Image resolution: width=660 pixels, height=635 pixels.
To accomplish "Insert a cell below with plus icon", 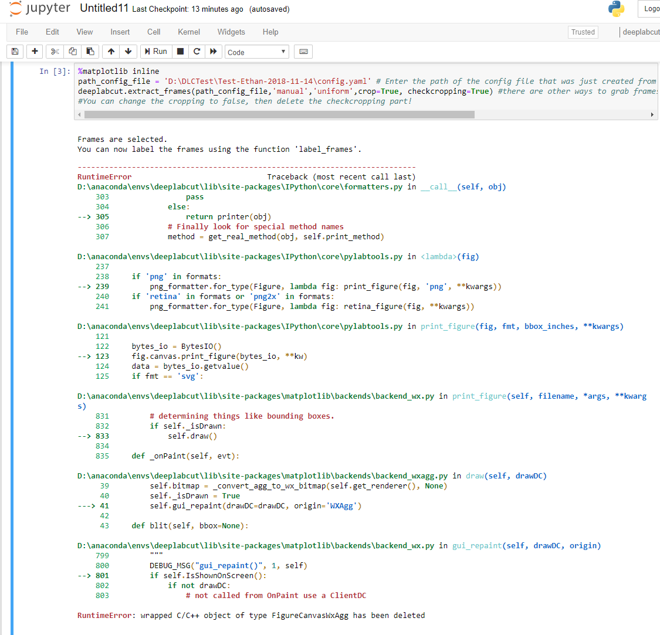I will 35,52.
